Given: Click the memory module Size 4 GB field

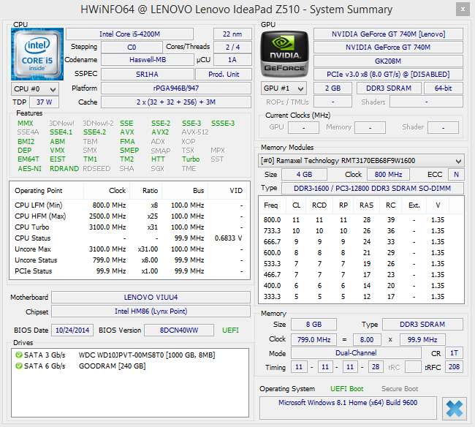Looking at the screenshot, I should point(304,175).
